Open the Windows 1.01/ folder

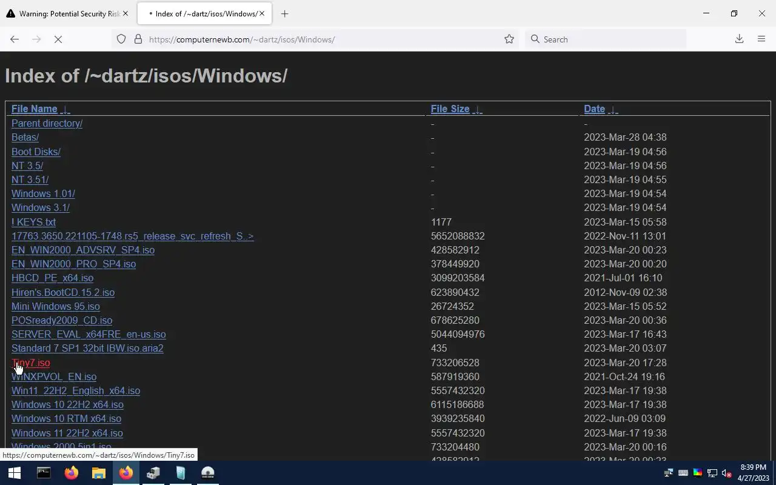click(x=43, y=194)
